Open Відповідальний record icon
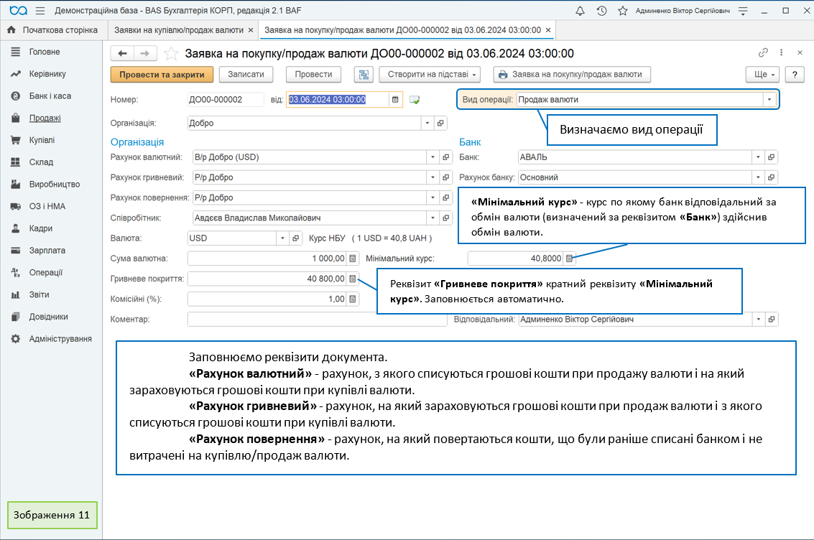814x540 pixels. pyautogui.click(x=771, y=320)
